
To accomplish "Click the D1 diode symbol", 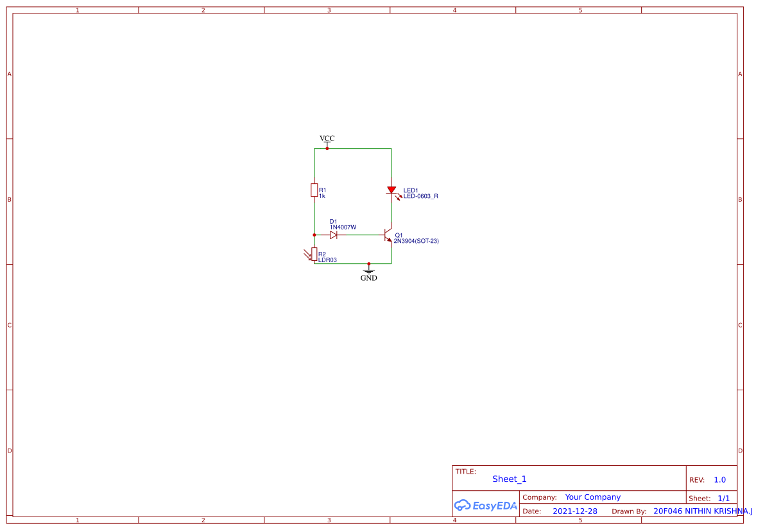I will point(334,235).
